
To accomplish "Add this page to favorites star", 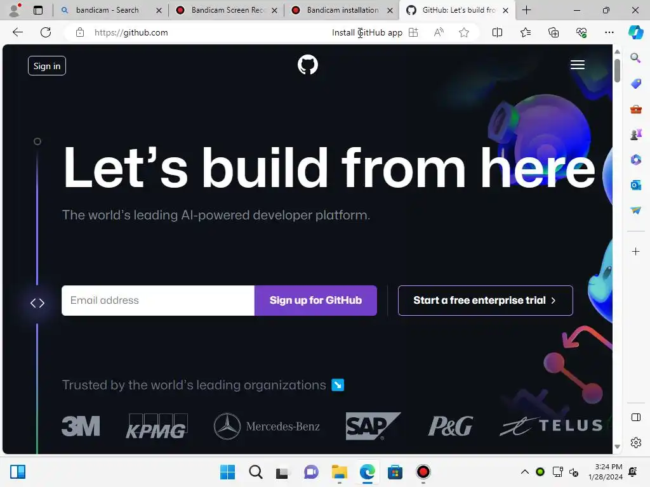I will tap(464, 32).
